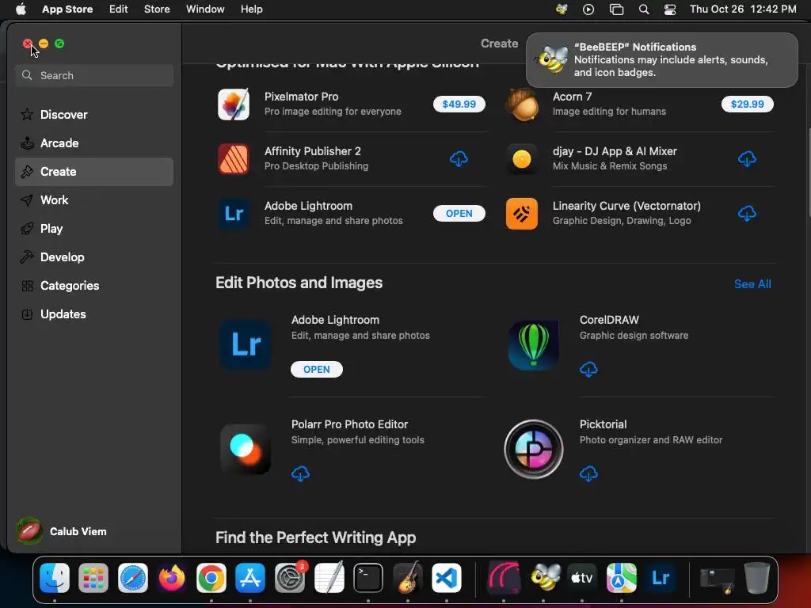The height and width of the screenshot is (608, 811).
Task: Open Polarr Pro Photo Editor icon
Action: (x=246, y=449)
